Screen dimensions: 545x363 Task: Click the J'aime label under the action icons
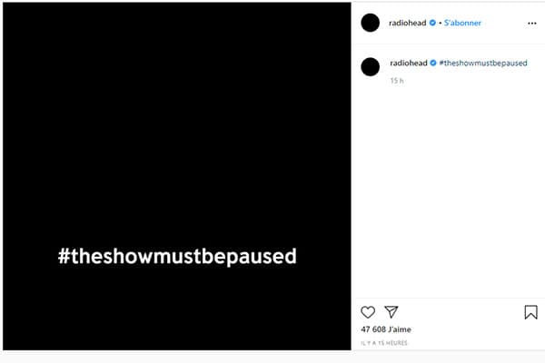[x=400, y=329]
